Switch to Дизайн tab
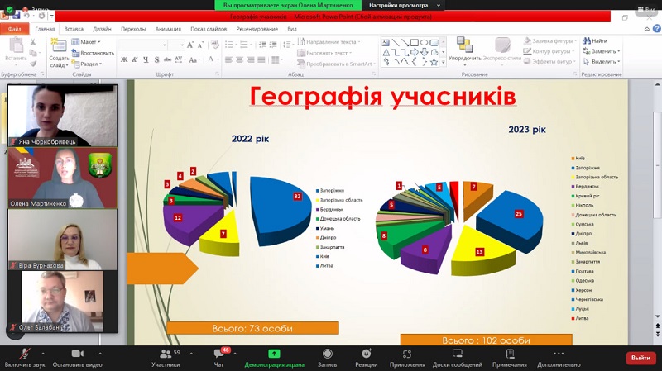 coord(102,29)
